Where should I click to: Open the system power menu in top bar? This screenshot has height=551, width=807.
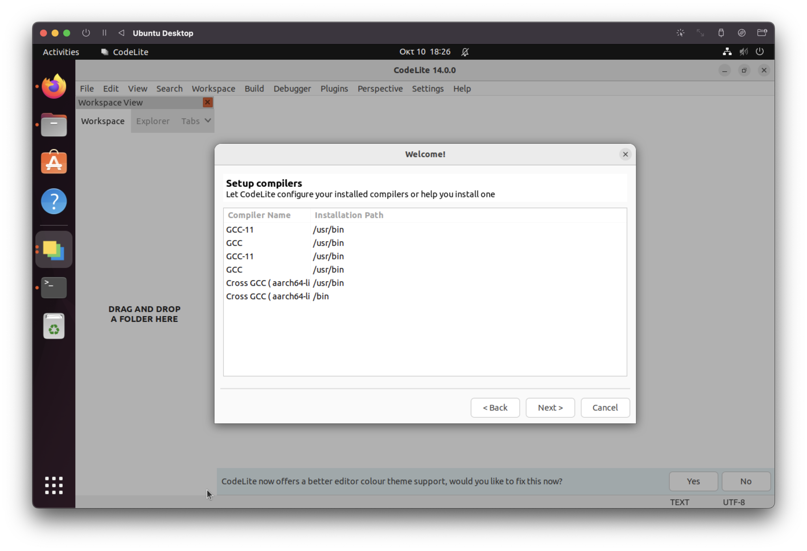pyautogui.click(x=760, y=52)
